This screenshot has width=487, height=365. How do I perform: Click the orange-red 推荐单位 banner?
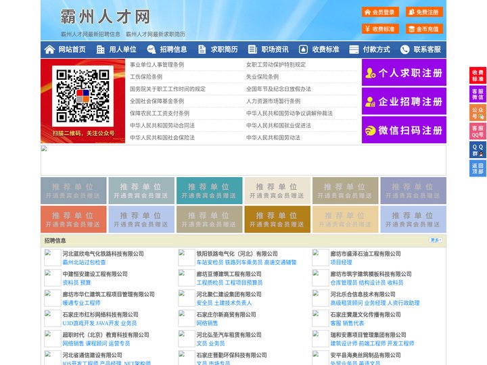tap(74, 219)
